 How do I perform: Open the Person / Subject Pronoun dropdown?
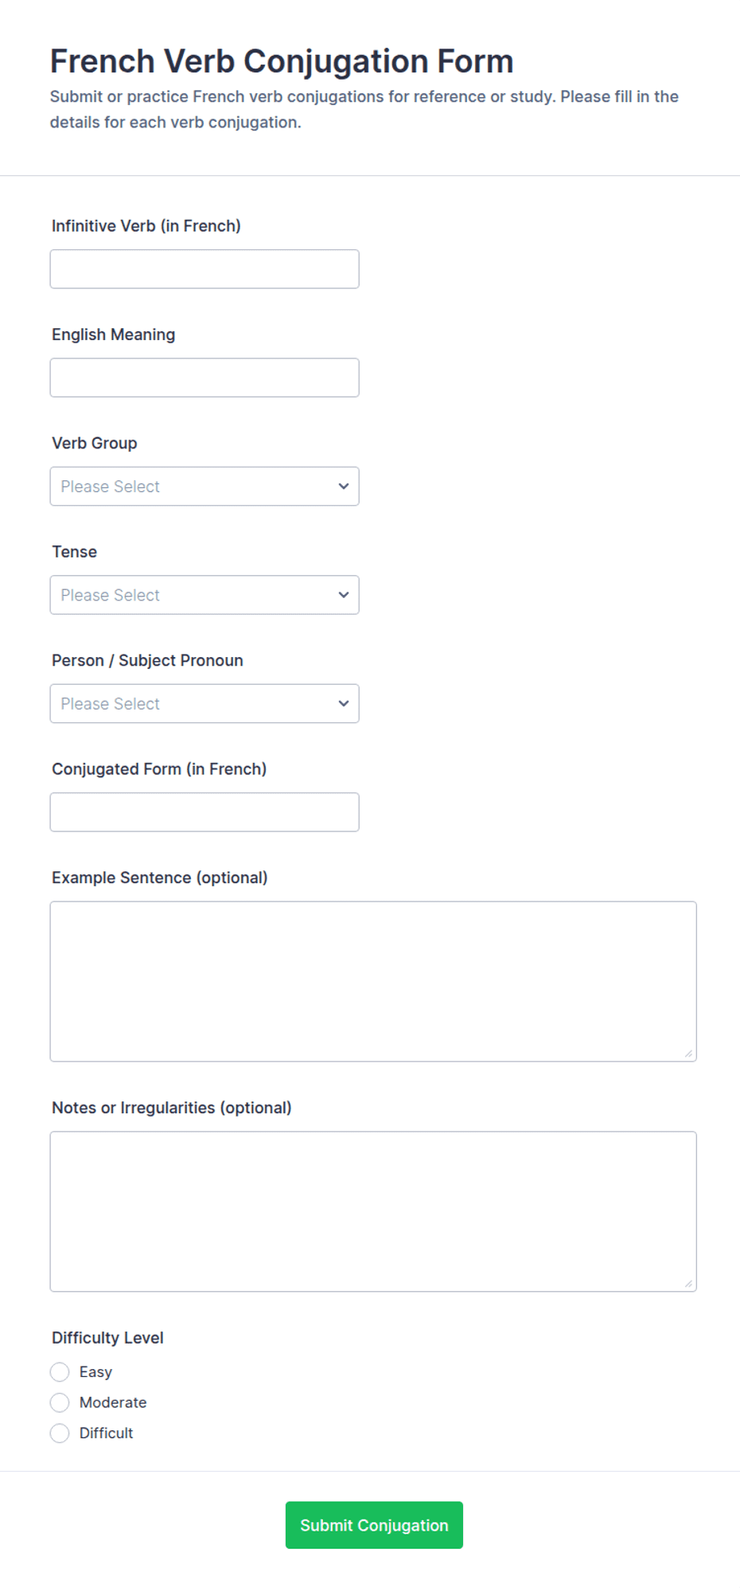click(x=204, y=704)
